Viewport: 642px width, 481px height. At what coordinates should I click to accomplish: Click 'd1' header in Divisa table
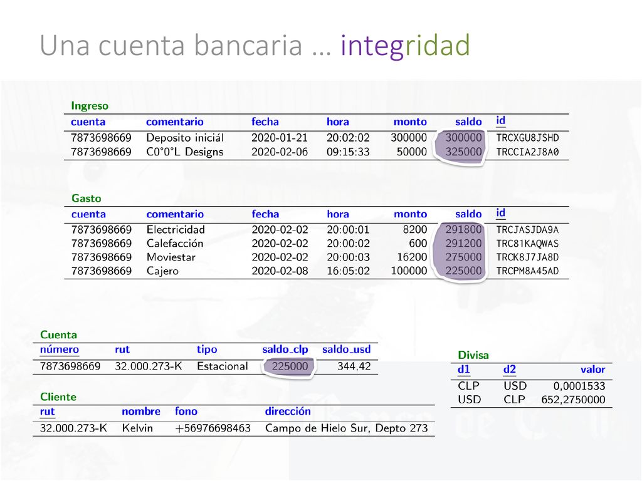pos(464,370)
